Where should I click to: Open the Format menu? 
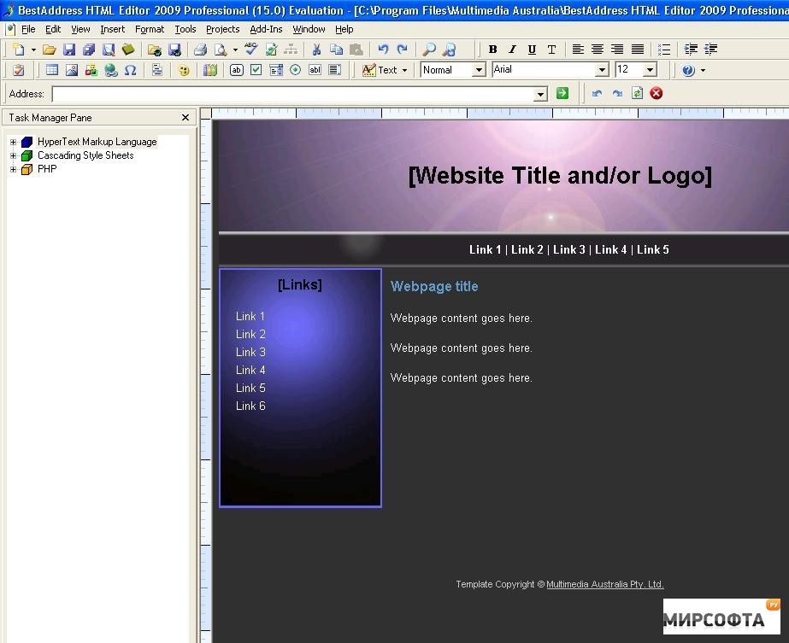tap(150, 29)
